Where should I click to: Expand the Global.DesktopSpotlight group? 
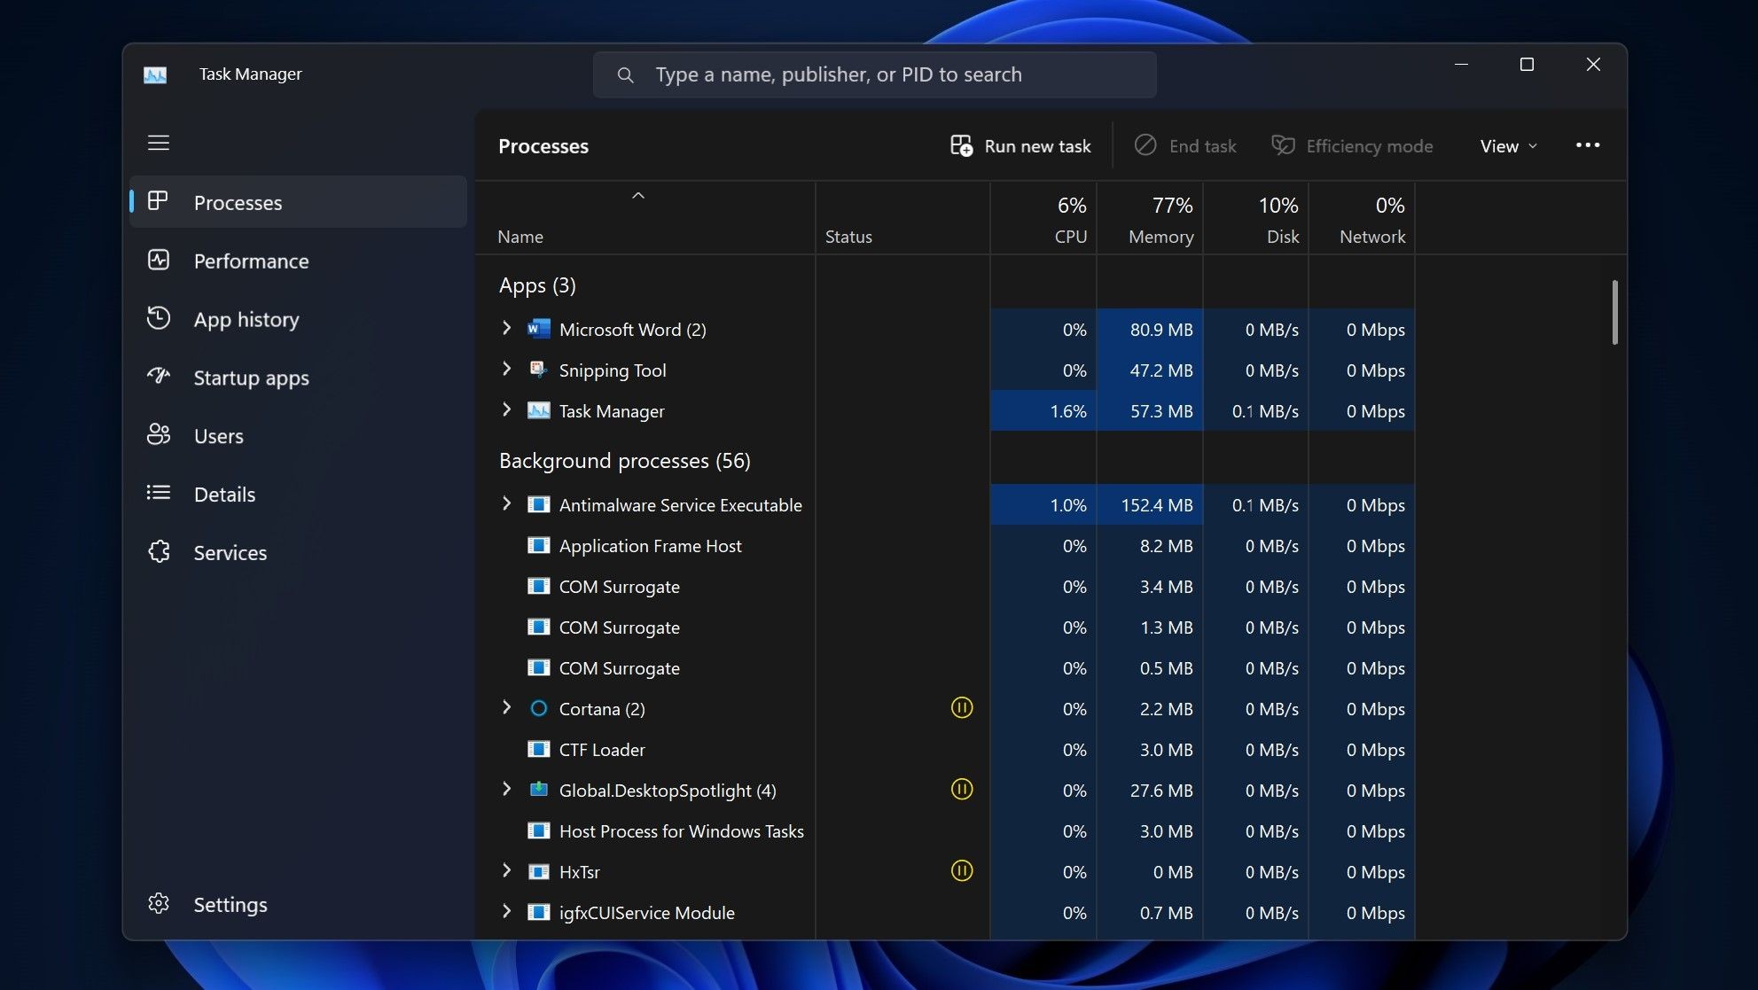coord(506,789)
